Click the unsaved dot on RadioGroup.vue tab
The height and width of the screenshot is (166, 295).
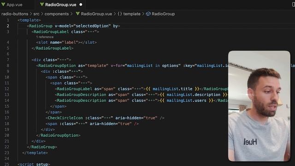pyautogui.click(x=81, y=5)
